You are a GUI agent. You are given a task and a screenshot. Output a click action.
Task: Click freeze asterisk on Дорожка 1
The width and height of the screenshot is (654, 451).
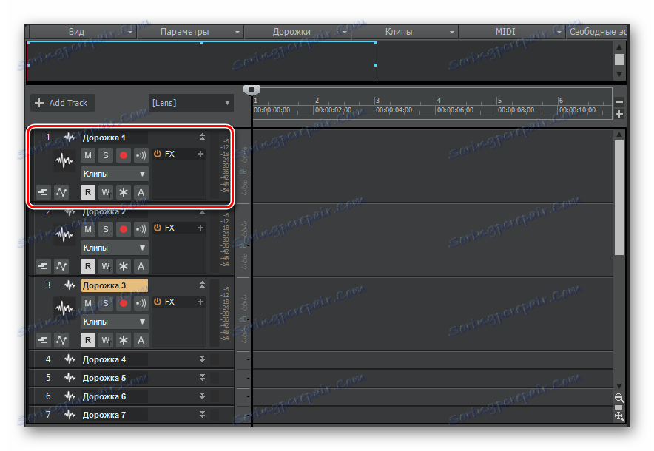tap(124, 192)
